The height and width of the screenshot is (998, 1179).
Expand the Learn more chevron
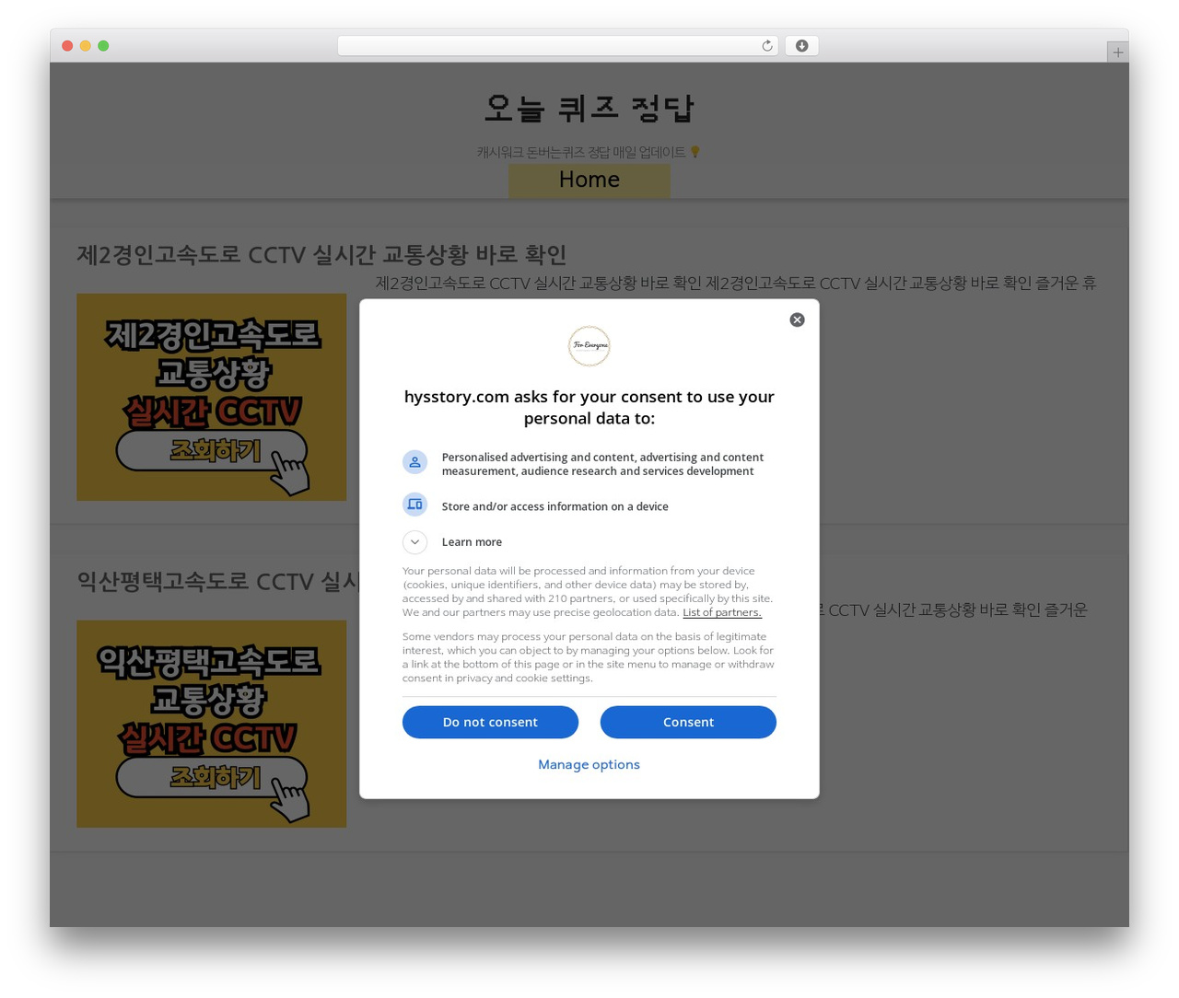pos(414,542)
